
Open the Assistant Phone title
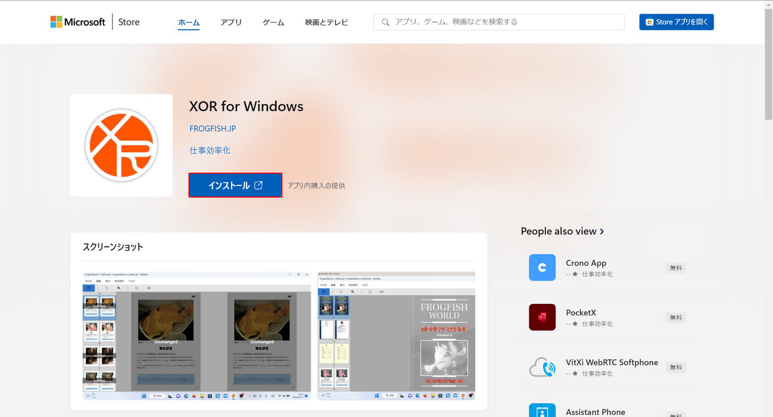click(x=596, y=412)
